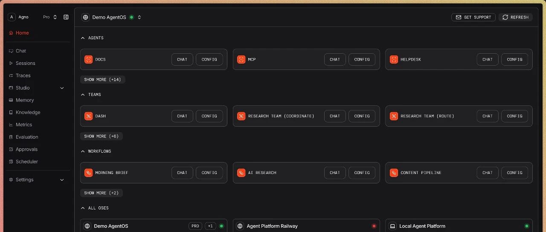Screen dimensions: 546x232
Task: Click the REFRESH button
Action: (x=516, y=17)
